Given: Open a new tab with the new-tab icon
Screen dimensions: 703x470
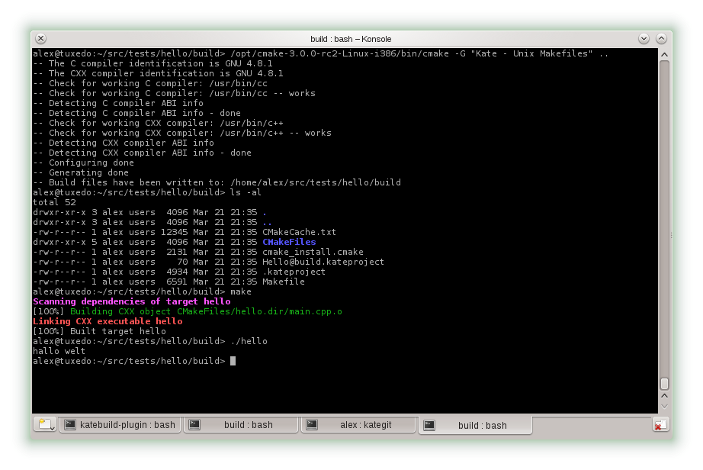Looking at the screenshot, I should (x=44, y=424).
